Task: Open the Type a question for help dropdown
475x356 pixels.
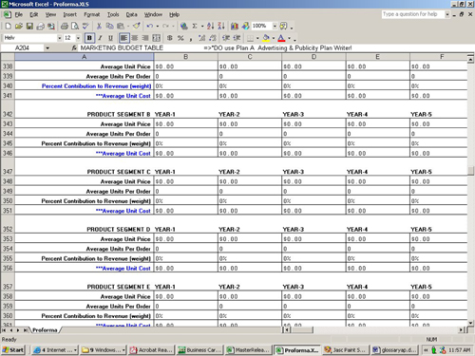Action: (447, 14)
